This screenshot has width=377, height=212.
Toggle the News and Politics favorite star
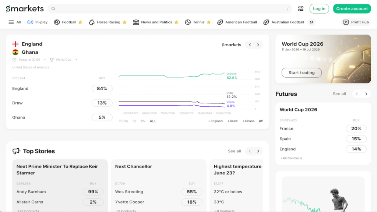176,22
